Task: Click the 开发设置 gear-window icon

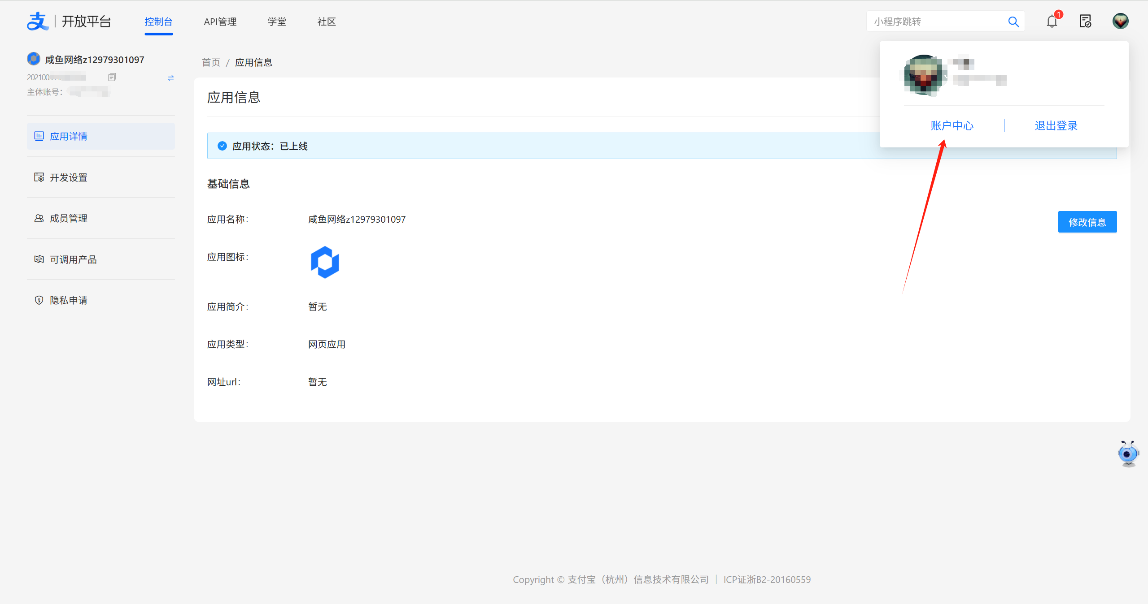Action: click(39, 177)
